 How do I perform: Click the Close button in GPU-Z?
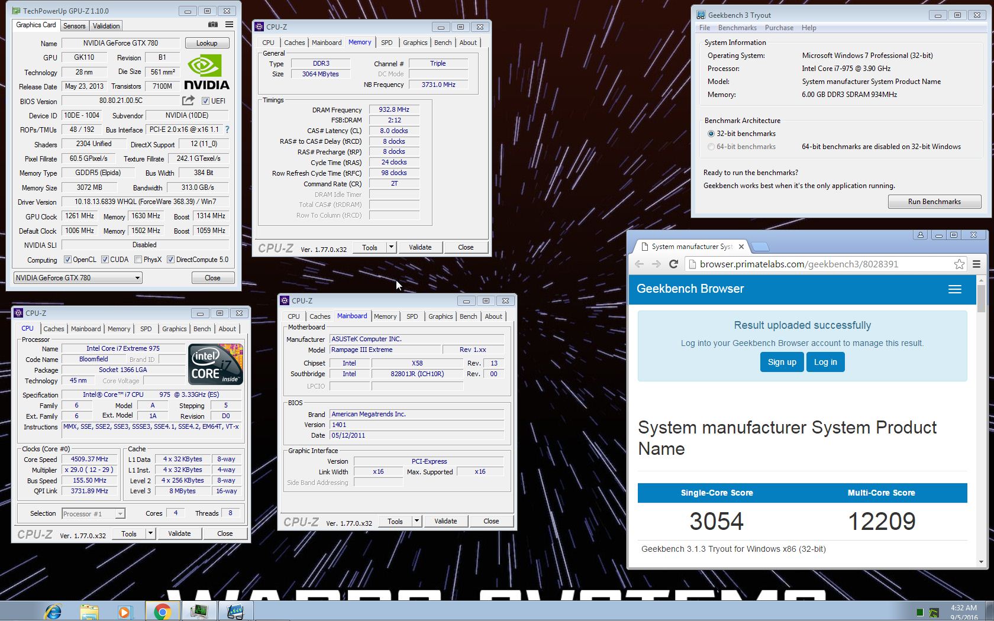[x=212, y=278]
